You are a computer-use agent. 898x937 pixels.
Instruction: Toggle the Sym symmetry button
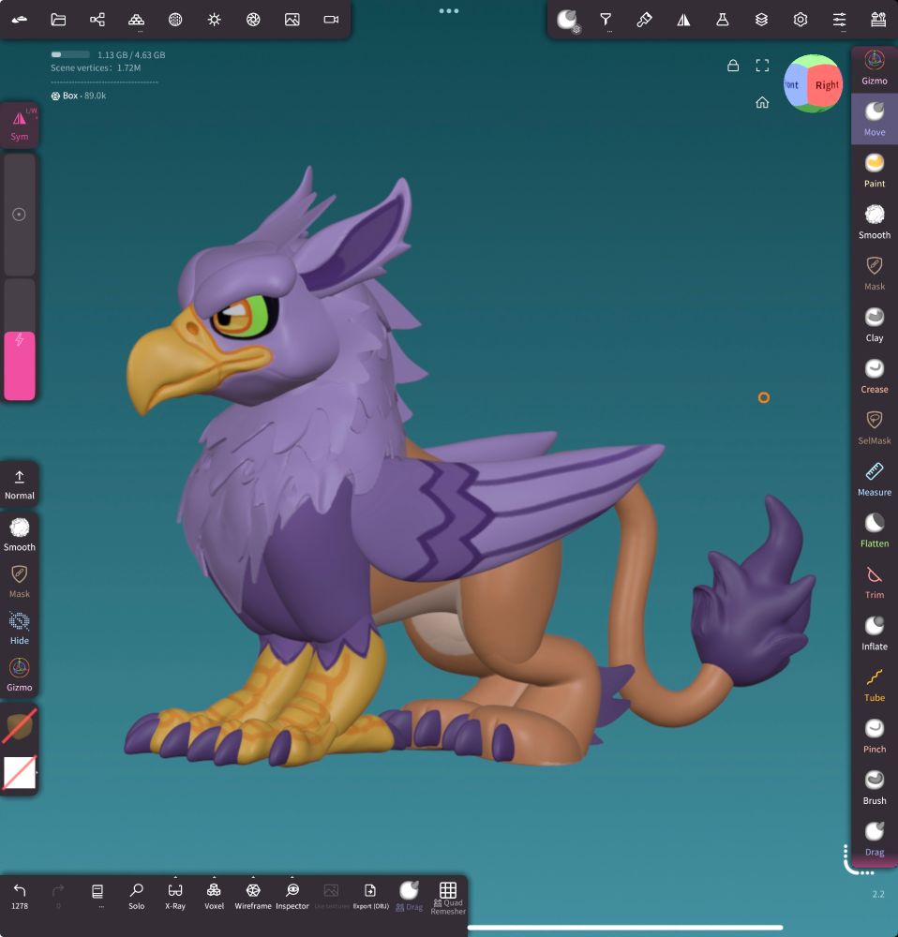pyautogui.click(x=19, y=125)
